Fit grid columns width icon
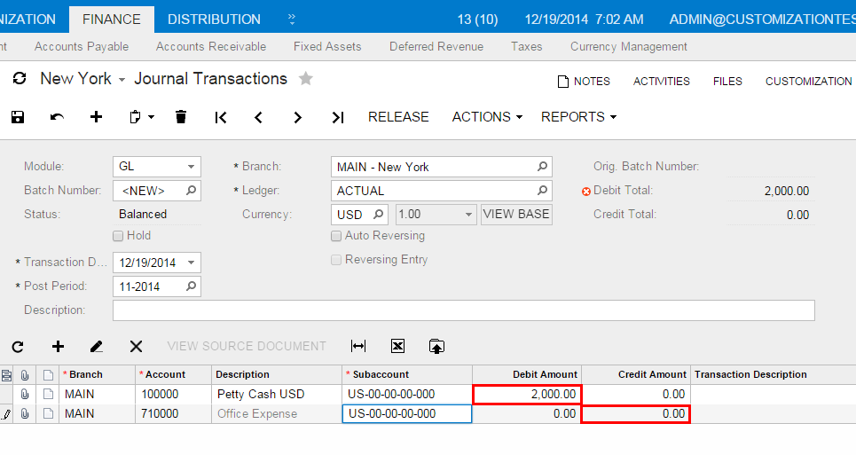856x455 pixels. pos(358,347)
